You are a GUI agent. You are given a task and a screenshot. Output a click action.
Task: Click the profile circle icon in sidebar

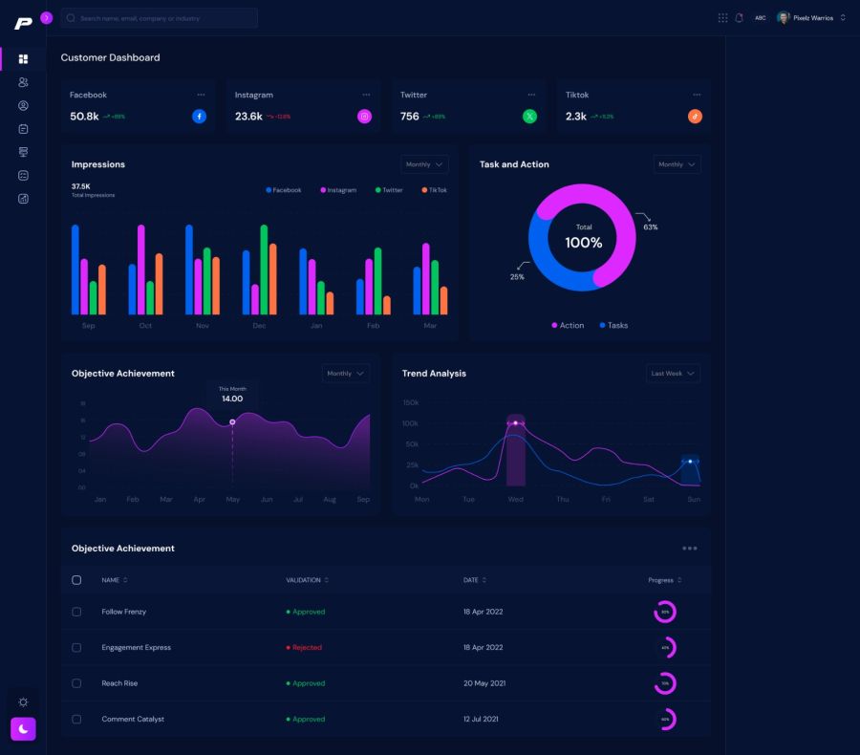(23, 106)
